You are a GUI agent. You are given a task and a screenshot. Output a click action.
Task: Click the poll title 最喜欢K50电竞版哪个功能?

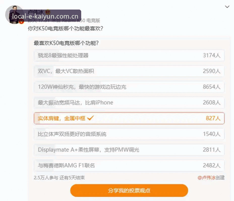coord(66,43)
